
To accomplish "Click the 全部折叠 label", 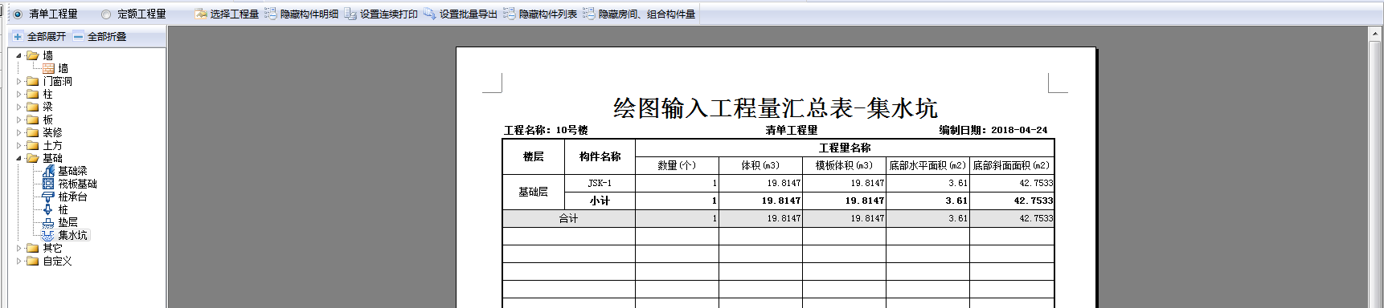I will pos(107,36).
